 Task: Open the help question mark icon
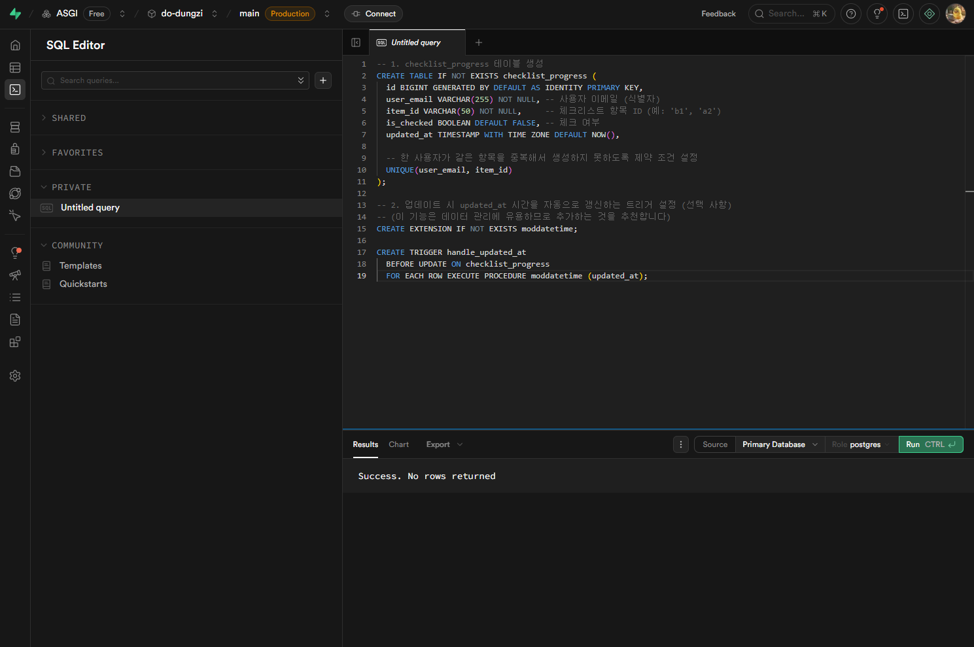850,14
